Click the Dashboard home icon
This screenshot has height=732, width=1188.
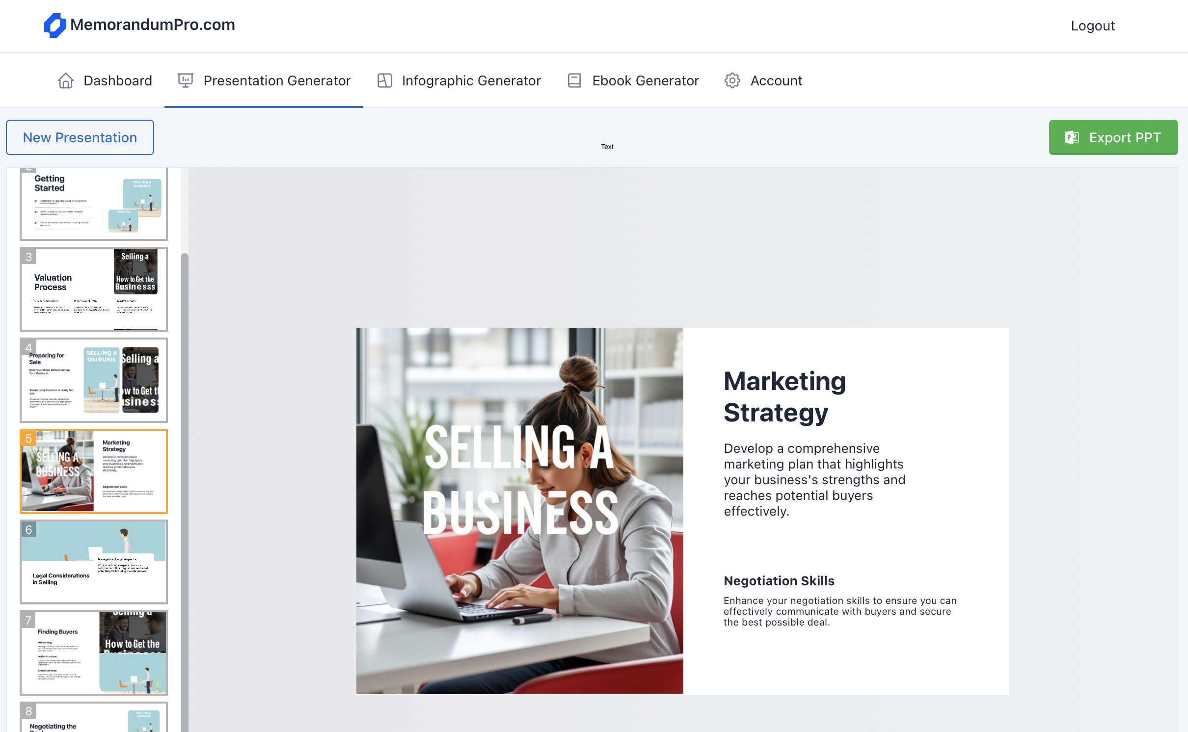(x=66, y=80)
